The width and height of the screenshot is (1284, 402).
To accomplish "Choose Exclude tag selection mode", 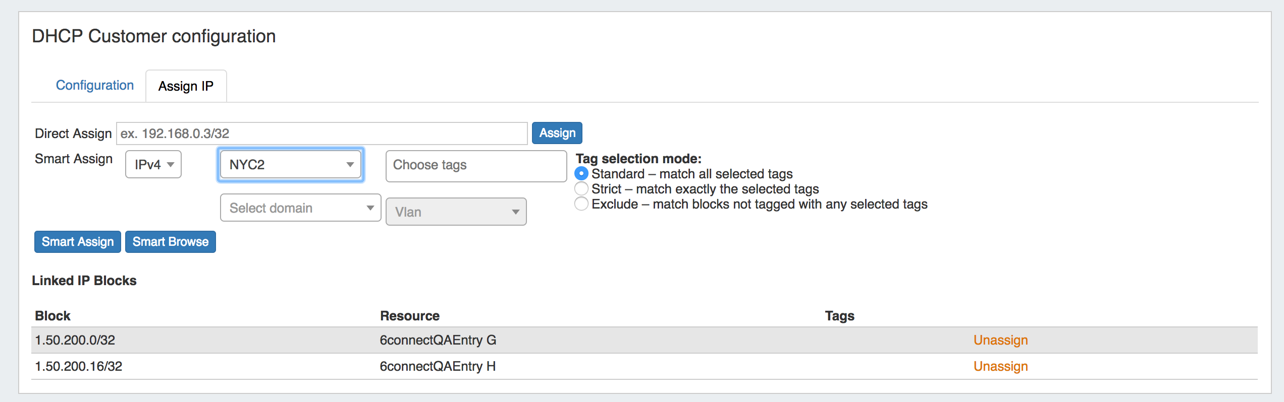I will point(581,204).
